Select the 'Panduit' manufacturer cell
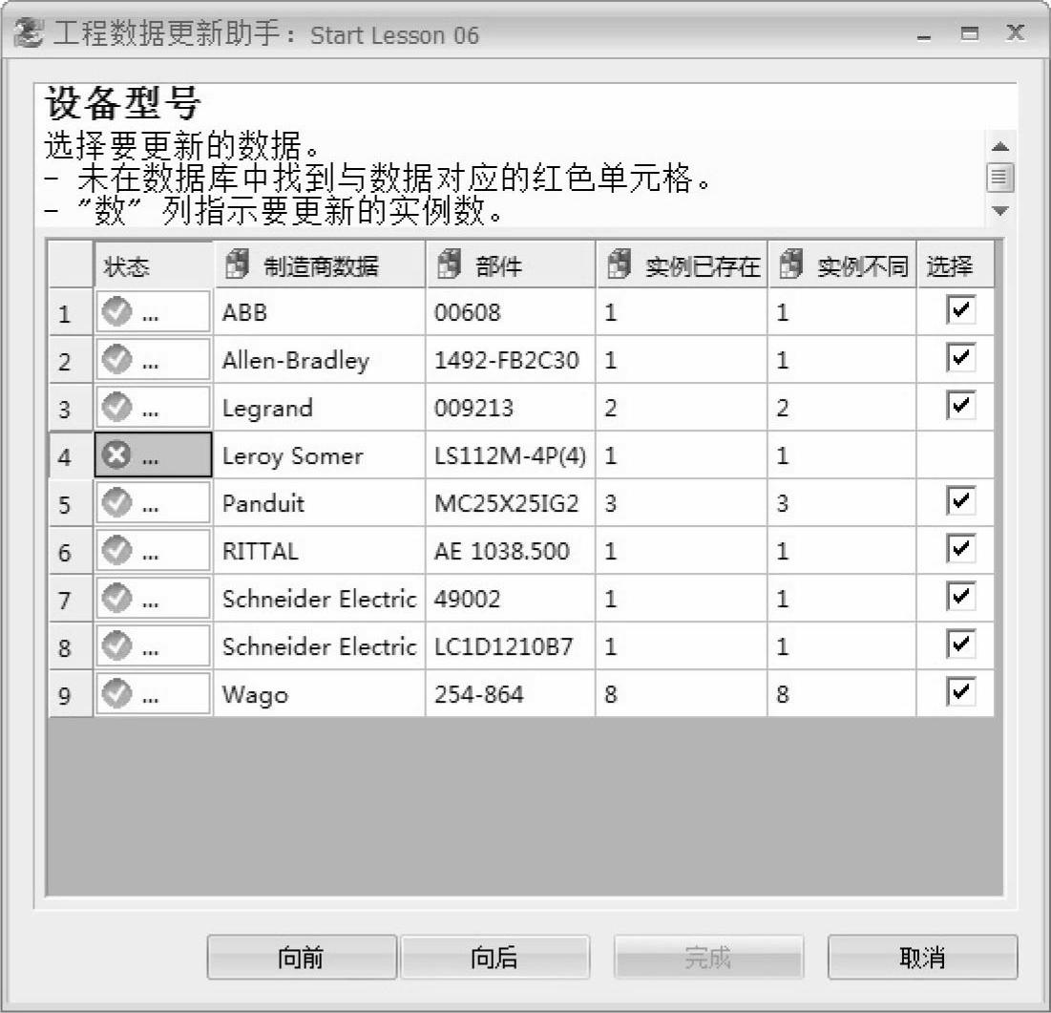1051x1013 pixels. click(320, 503)
